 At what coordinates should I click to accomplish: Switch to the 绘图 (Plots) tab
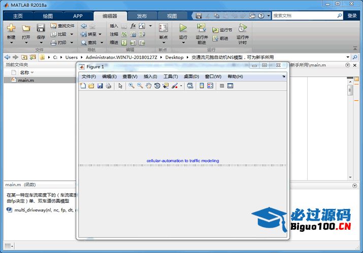48,16
